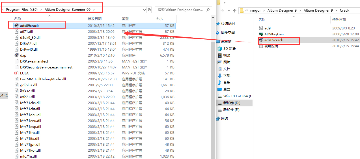
Task: Select Mfc71chs.dll file
Action: (x=30, y=103)
